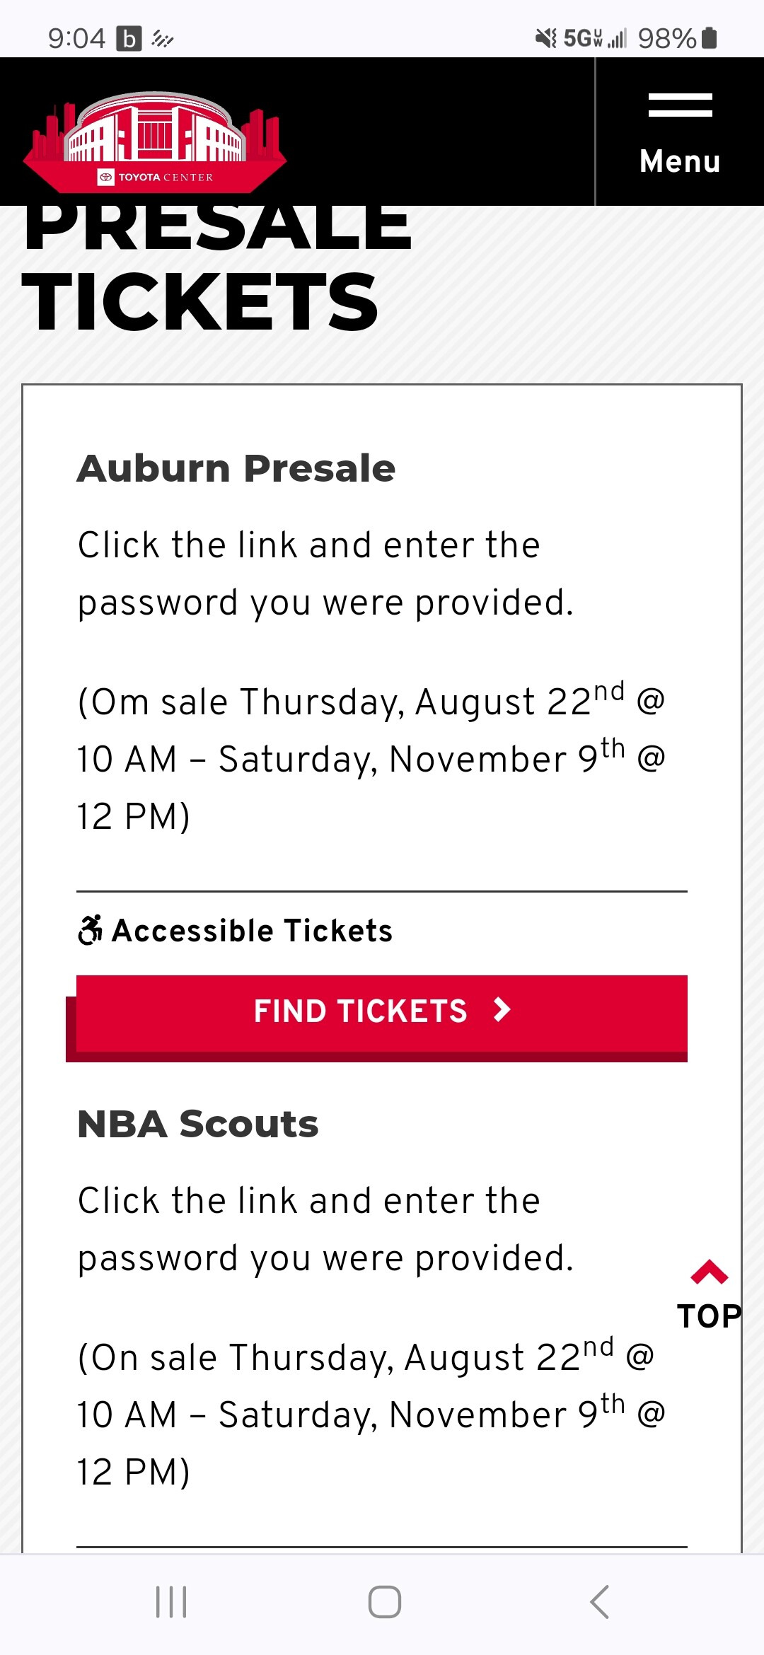Tap the Menu label text
Image resolution: width=764 pixels, height=1655 pixels.
point(680,161)
